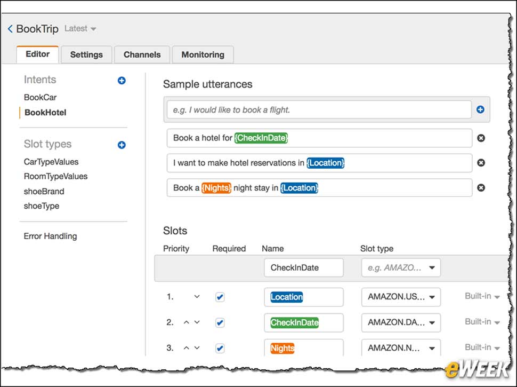Open the Channels tab
The width and height of the screenshot is (517, 387).
point(142,54)
